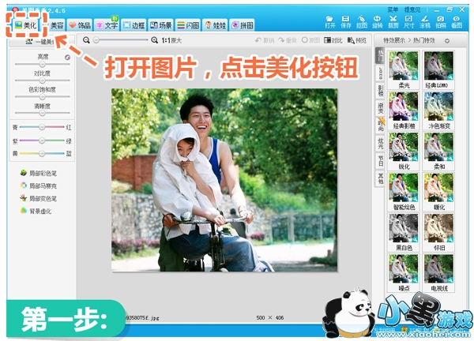The image size is (474, 341).
Task: Apply the 智能绘色 smart color thumbnail
Action: 404,192
